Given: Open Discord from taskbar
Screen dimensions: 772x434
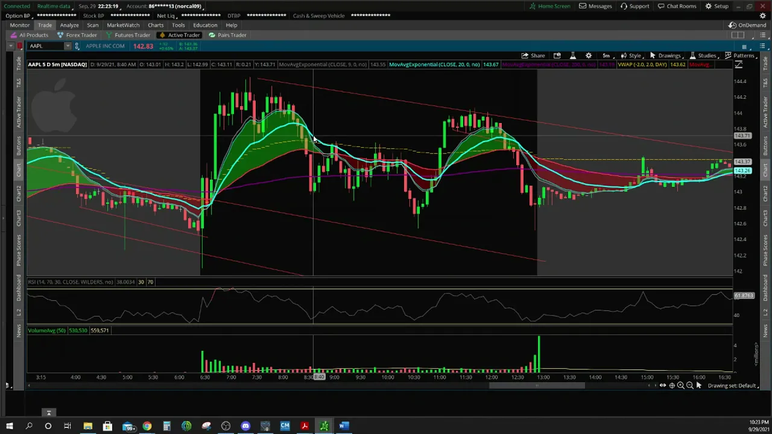Looking at the screenshot, I should click(x=245, y=426).
